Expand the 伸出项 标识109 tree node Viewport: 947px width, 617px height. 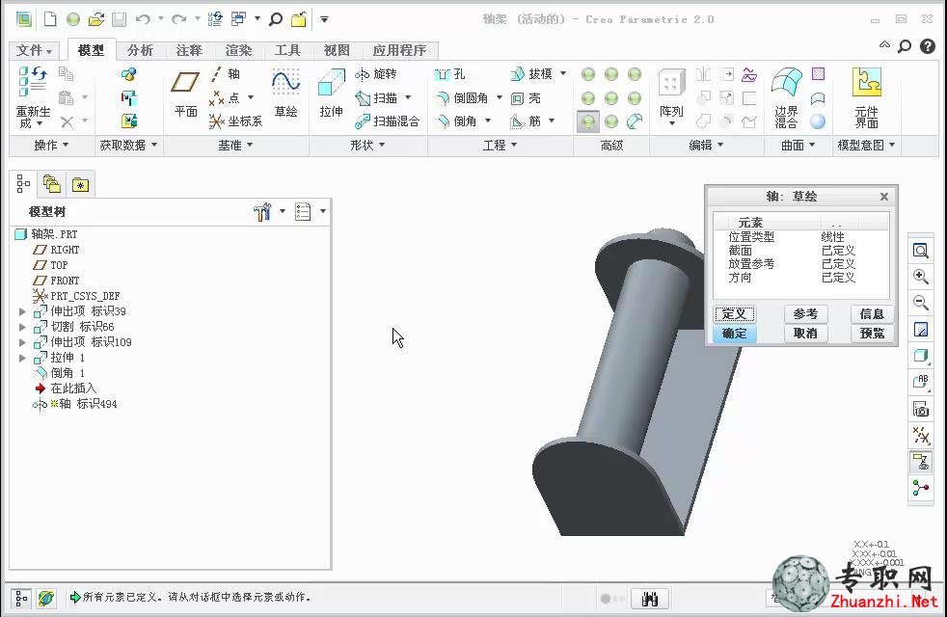pos(22,342)
